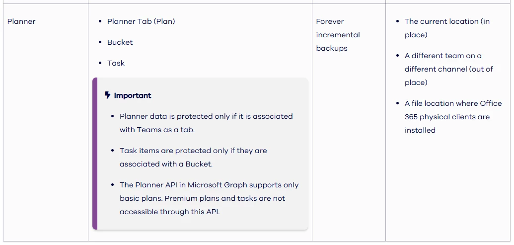Select the "Planner" row label
The height and width of the screenshot is (245, 514).
click(x=21, y=21)
